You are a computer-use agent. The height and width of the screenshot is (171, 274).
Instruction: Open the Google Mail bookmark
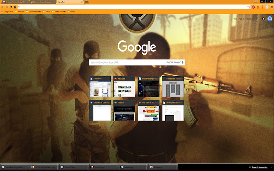point(7,12)
